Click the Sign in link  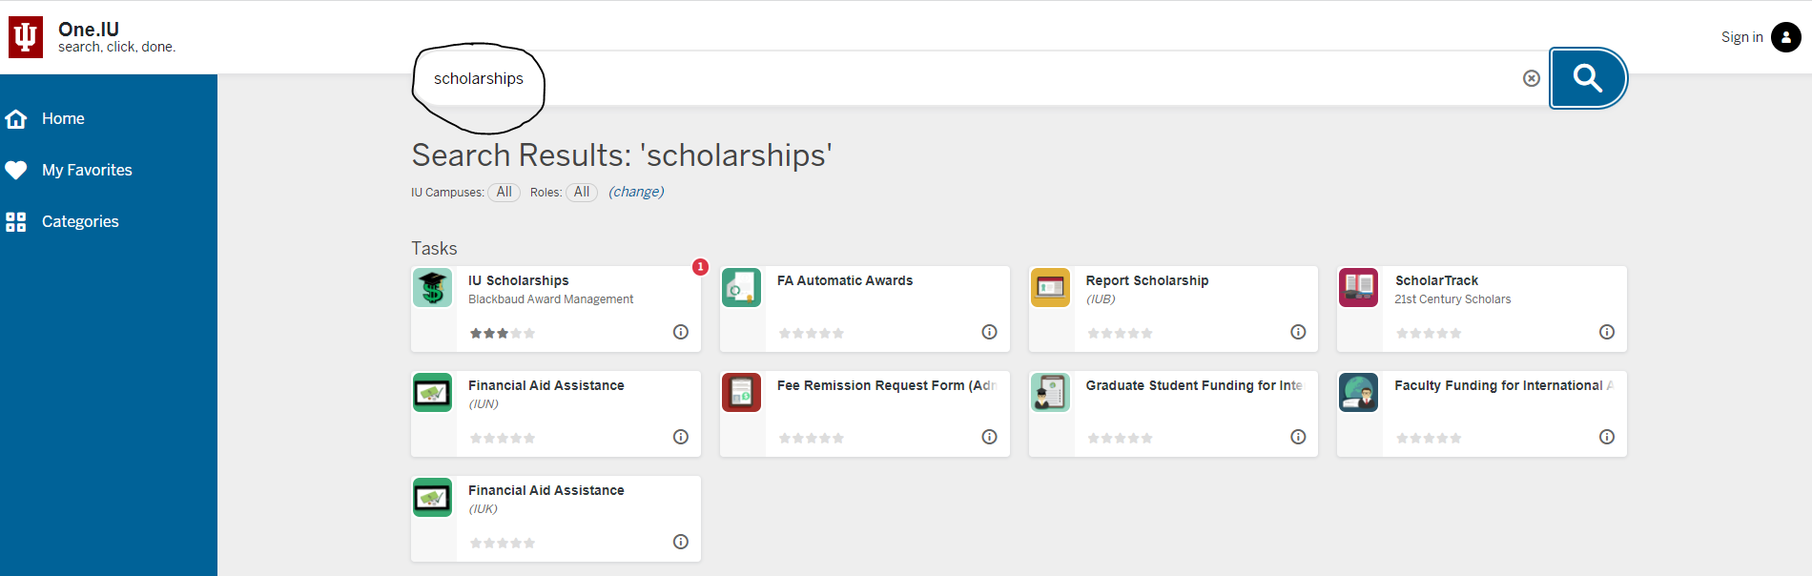1741,37
